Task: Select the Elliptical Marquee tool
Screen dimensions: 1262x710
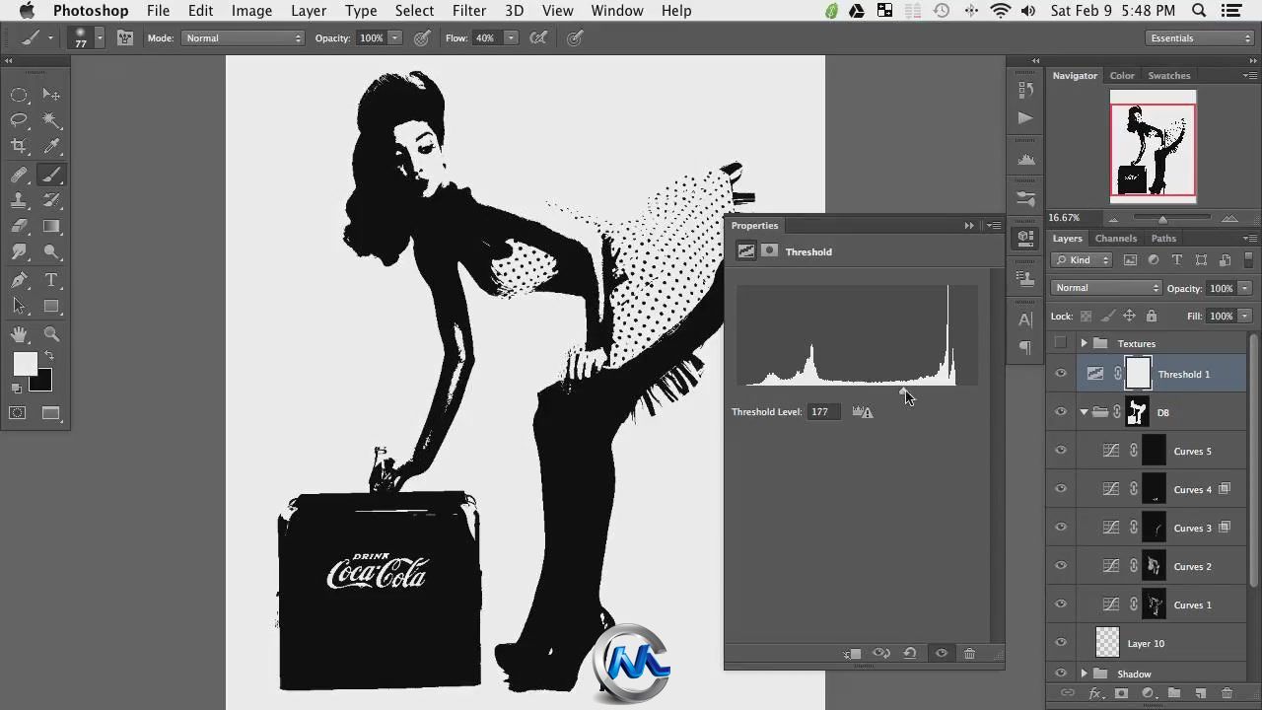Action: click(x=19, y=95)
